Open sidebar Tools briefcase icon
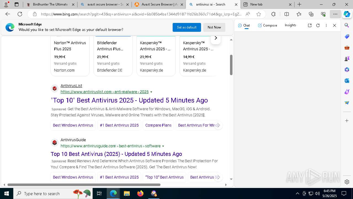 point(347,48)
